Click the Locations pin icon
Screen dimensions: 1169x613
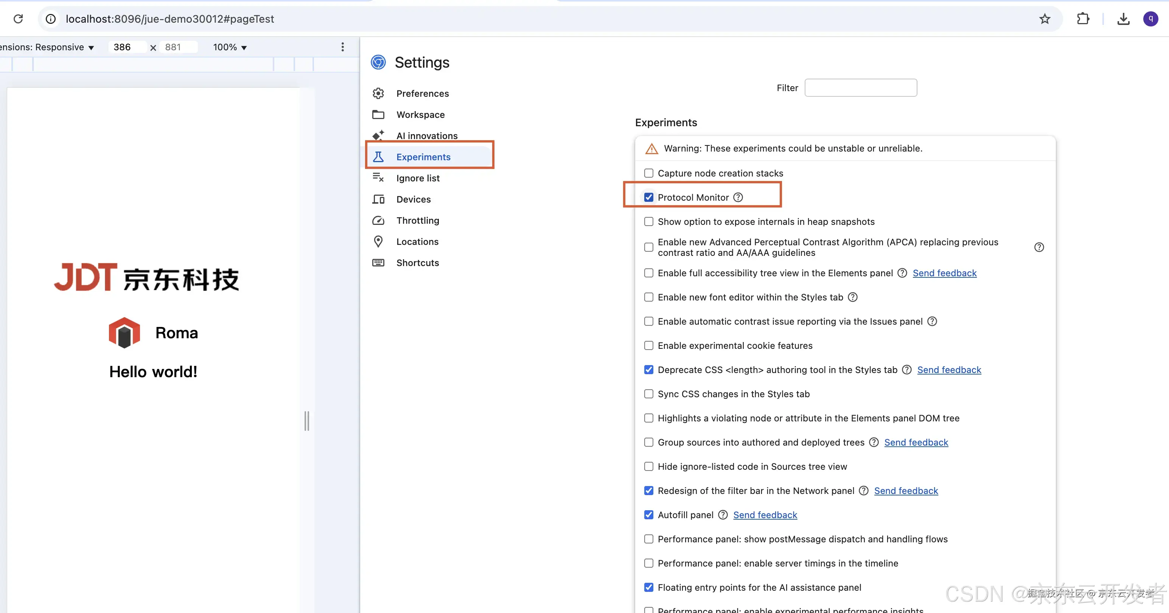point(378,241)
